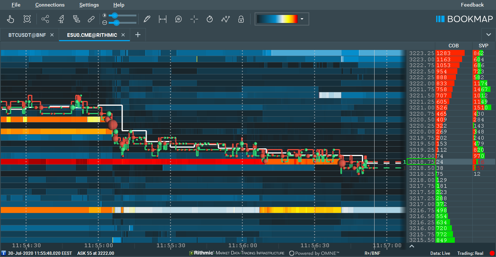Screen dimensions: 496x257
Task: Click the share icon in toolbar
Action: [45, 19]
